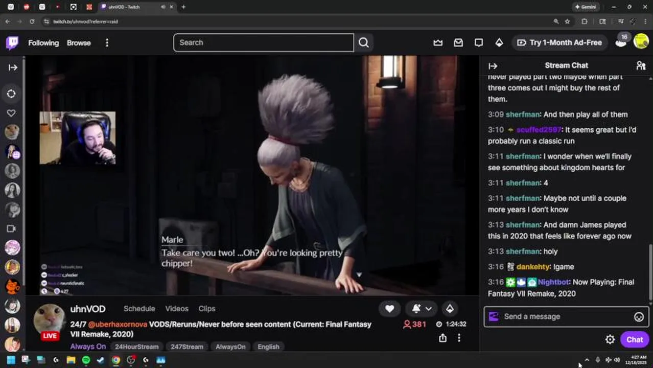Select the English language tag

pos(268,347)
